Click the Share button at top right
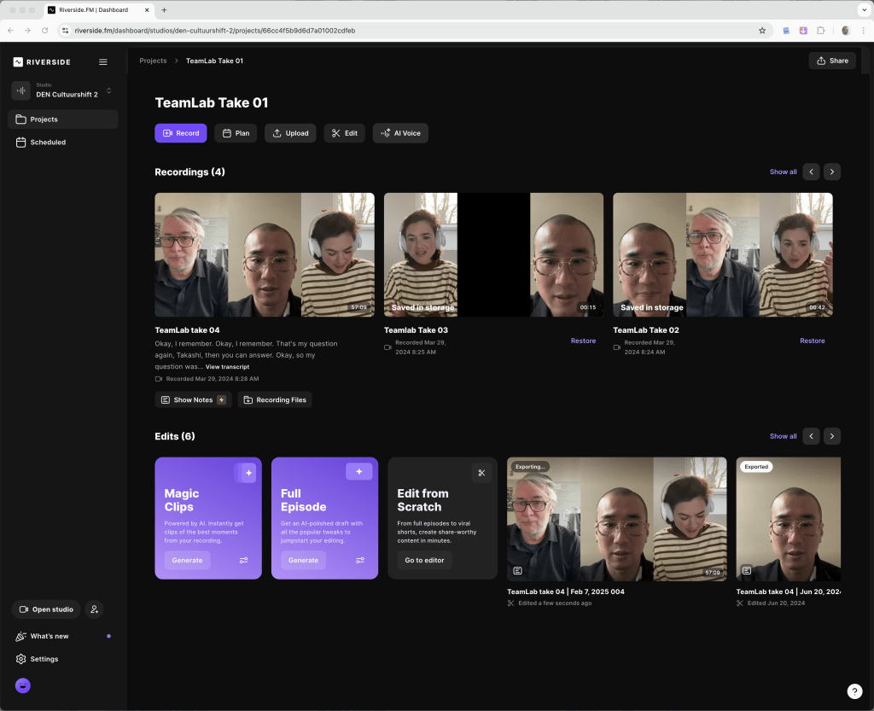874x711 pixels. coord(831,61)
